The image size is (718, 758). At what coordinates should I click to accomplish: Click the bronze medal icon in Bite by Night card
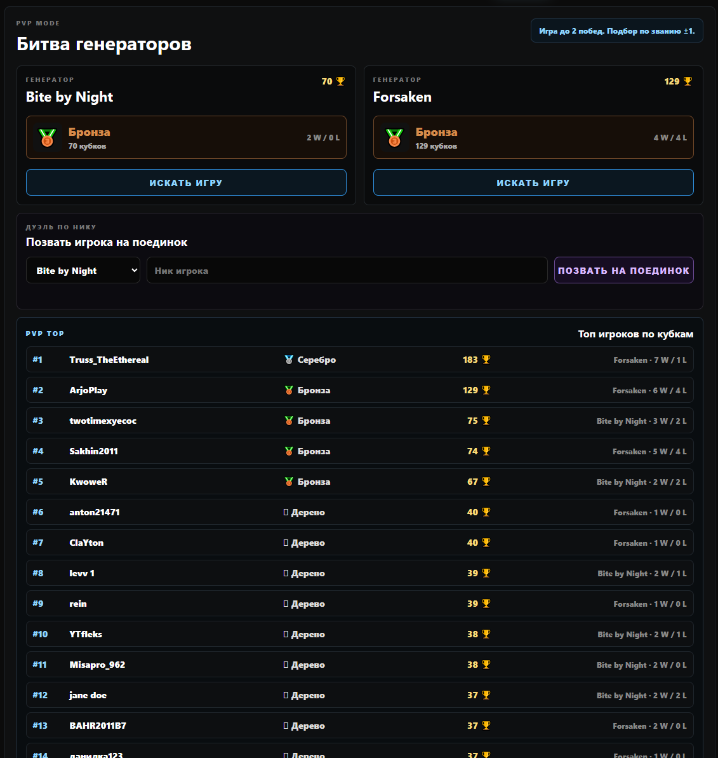[x=48, y=137]
